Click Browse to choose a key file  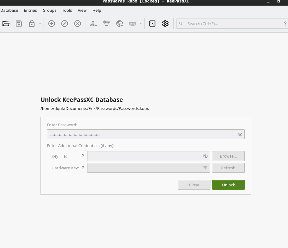228,156
